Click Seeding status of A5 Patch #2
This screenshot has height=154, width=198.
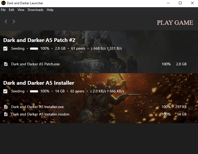tap(18, 49)
